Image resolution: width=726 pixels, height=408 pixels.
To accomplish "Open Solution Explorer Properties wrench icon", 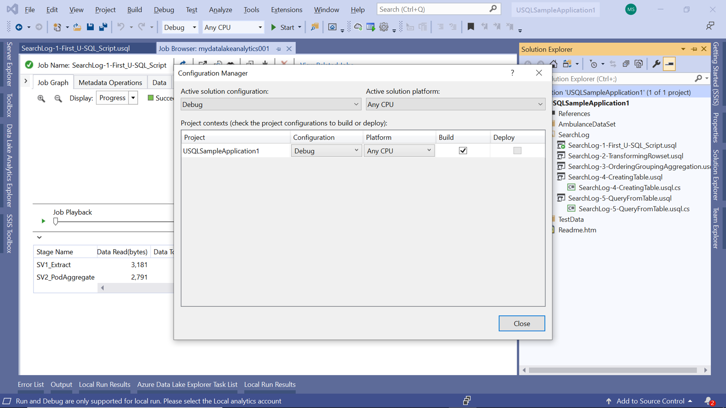I will [656, 64].
